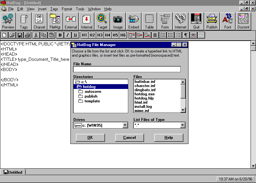This screenshot has width=256, height=183.
Task: Toggle bold formatting button
Action: click(60, 35)
